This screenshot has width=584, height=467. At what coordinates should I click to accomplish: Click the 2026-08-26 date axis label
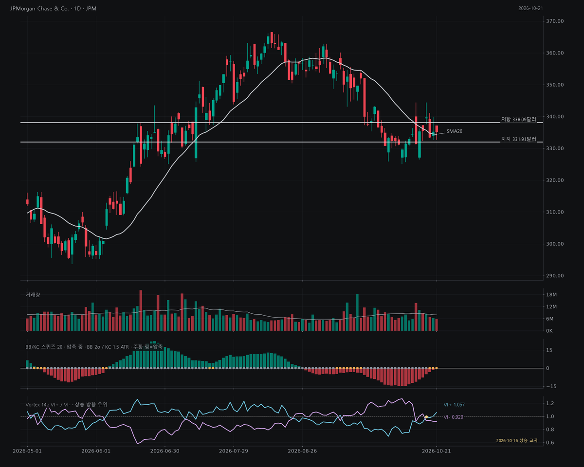(x=303, y=451)
